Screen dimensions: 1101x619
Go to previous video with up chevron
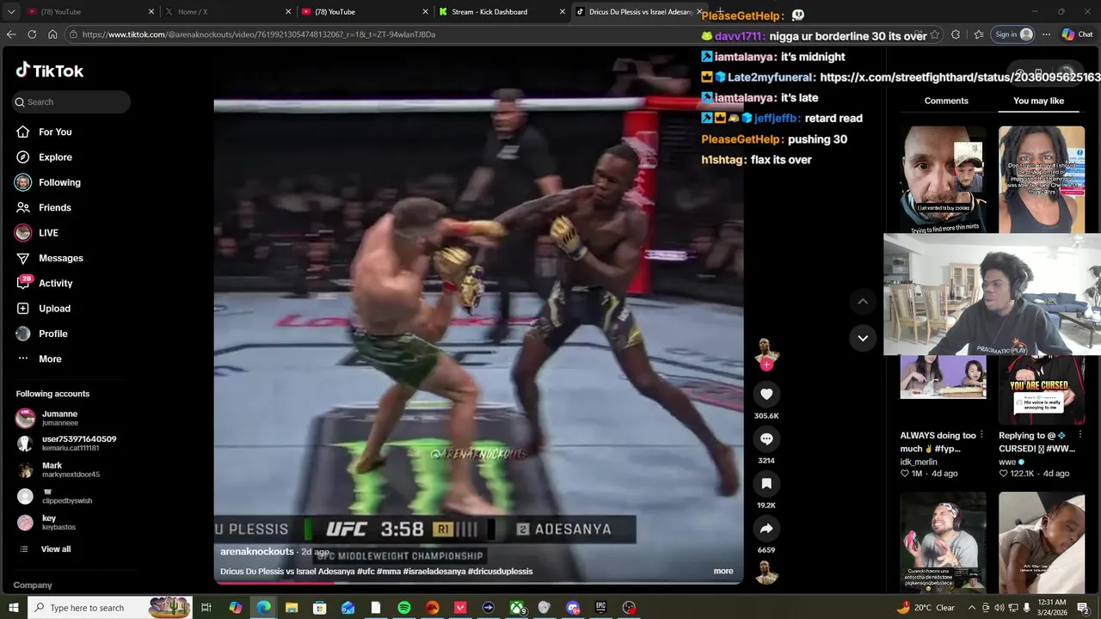[863, 302]
